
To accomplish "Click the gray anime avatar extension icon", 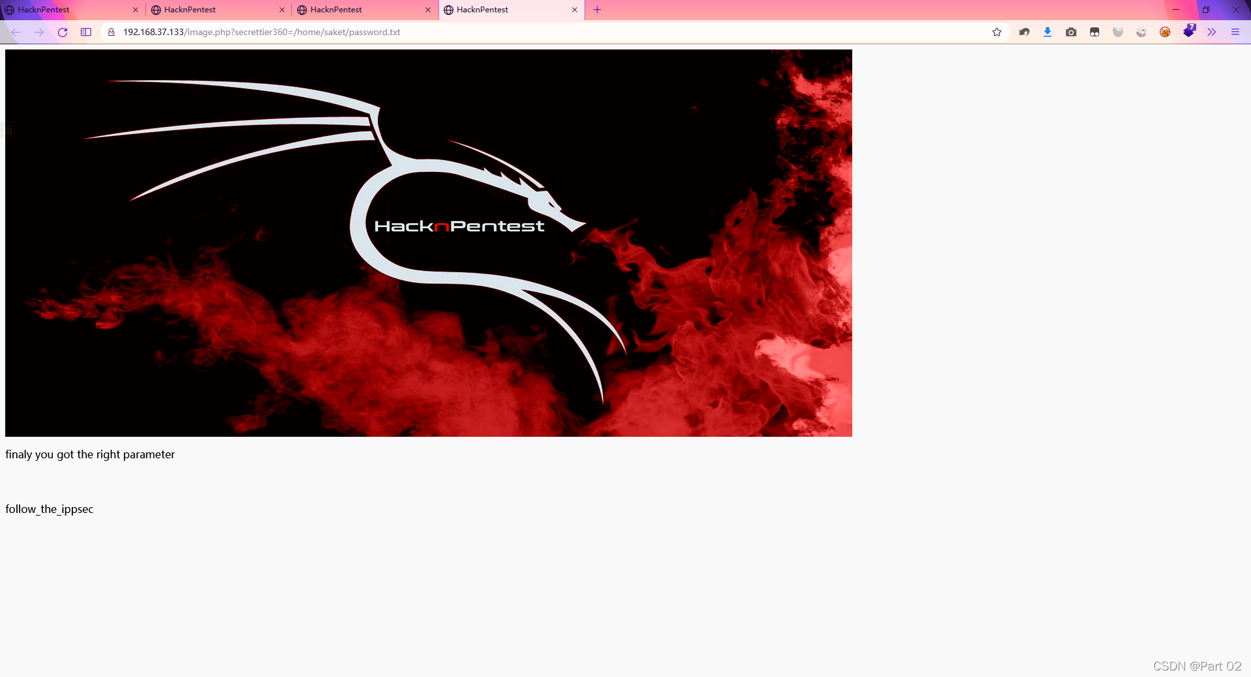I will [x=1118, y=32].
